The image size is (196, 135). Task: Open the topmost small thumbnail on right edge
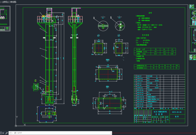click(192, 6)
